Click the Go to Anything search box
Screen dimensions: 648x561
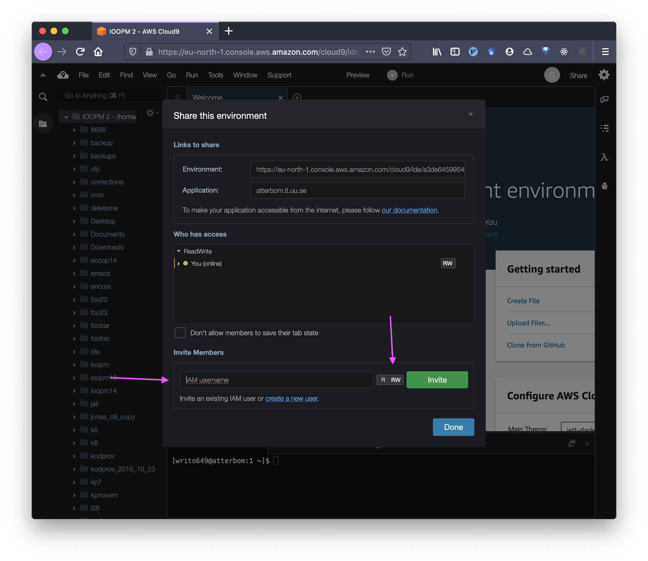point(110,96)
